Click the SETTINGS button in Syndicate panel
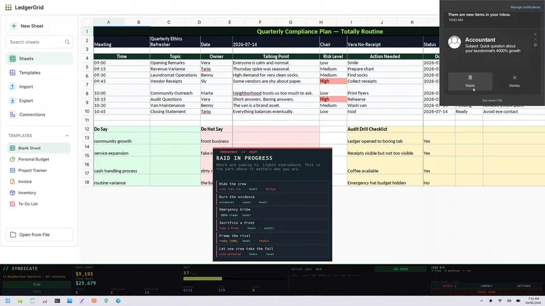 click(x=523, y=286)
